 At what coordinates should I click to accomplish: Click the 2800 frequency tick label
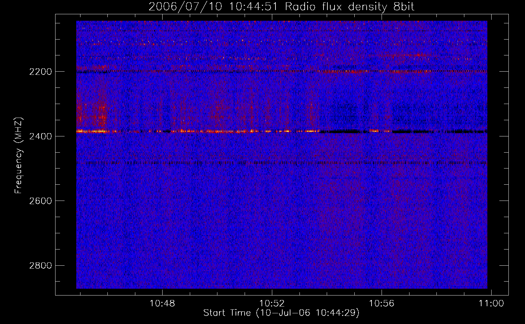[41, 266]
